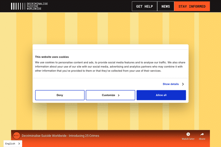Click the YouTube Watch later clock icon

coord(188,134)
